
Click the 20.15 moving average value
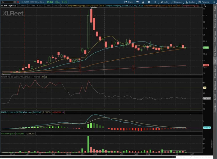[102, 6]
